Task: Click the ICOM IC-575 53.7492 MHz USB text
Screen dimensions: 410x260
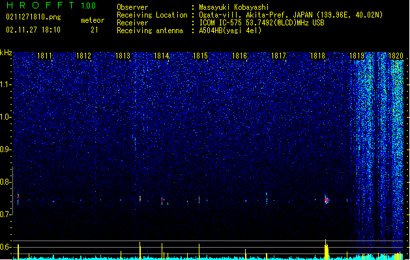Action: [x=262, y=23]
